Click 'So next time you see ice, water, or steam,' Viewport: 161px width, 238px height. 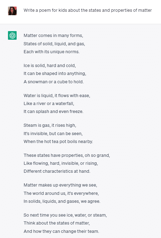coord(65,215)
